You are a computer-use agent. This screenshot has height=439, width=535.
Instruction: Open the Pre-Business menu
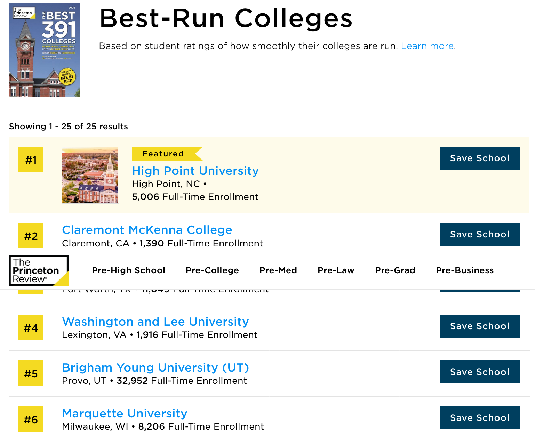click(464, 270)
